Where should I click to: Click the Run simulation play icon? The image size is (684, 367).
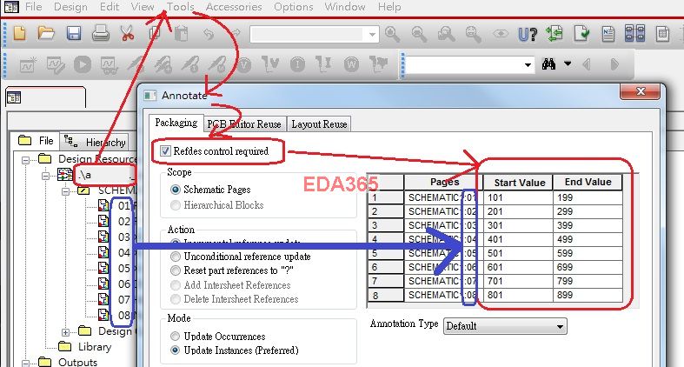point(83,64)
